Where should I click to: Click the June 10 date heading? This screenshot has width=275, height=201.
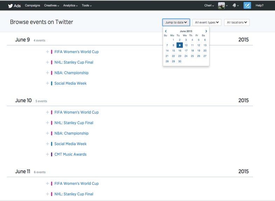[x=23, y=100]
